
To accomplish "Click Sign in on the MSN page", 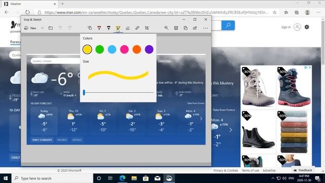I will (286, 27).
